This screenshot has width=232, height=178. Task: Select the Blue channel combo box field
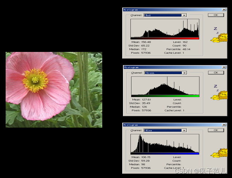point(165,131)
